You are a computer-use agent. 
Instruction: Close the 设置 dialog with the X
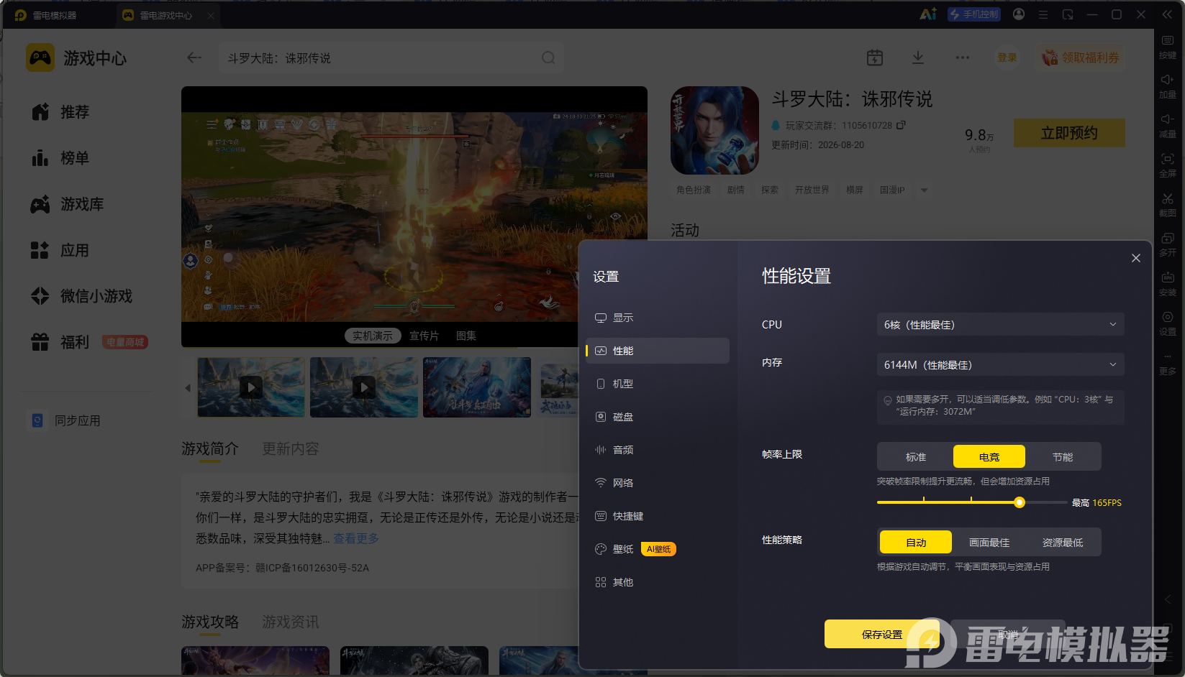coord(1136,258)
